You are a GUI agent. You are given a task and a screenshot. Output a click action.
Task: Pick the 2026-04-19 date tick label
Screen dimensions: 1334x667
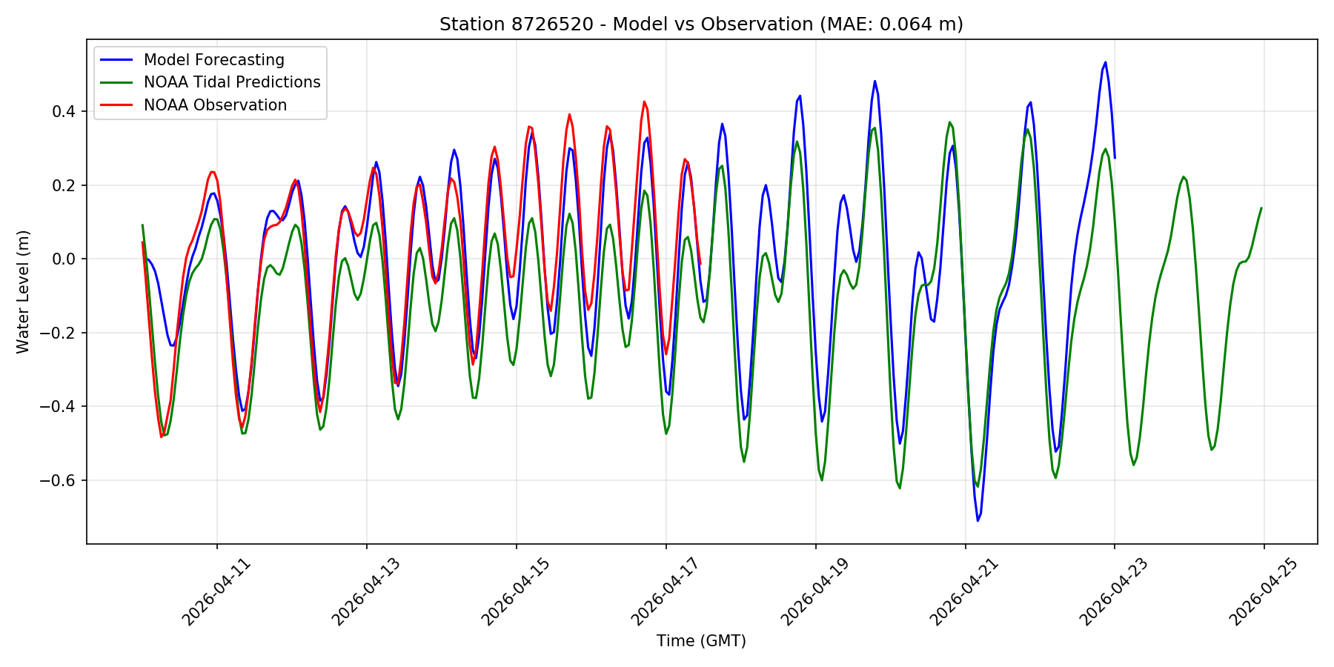coord(817,591)
